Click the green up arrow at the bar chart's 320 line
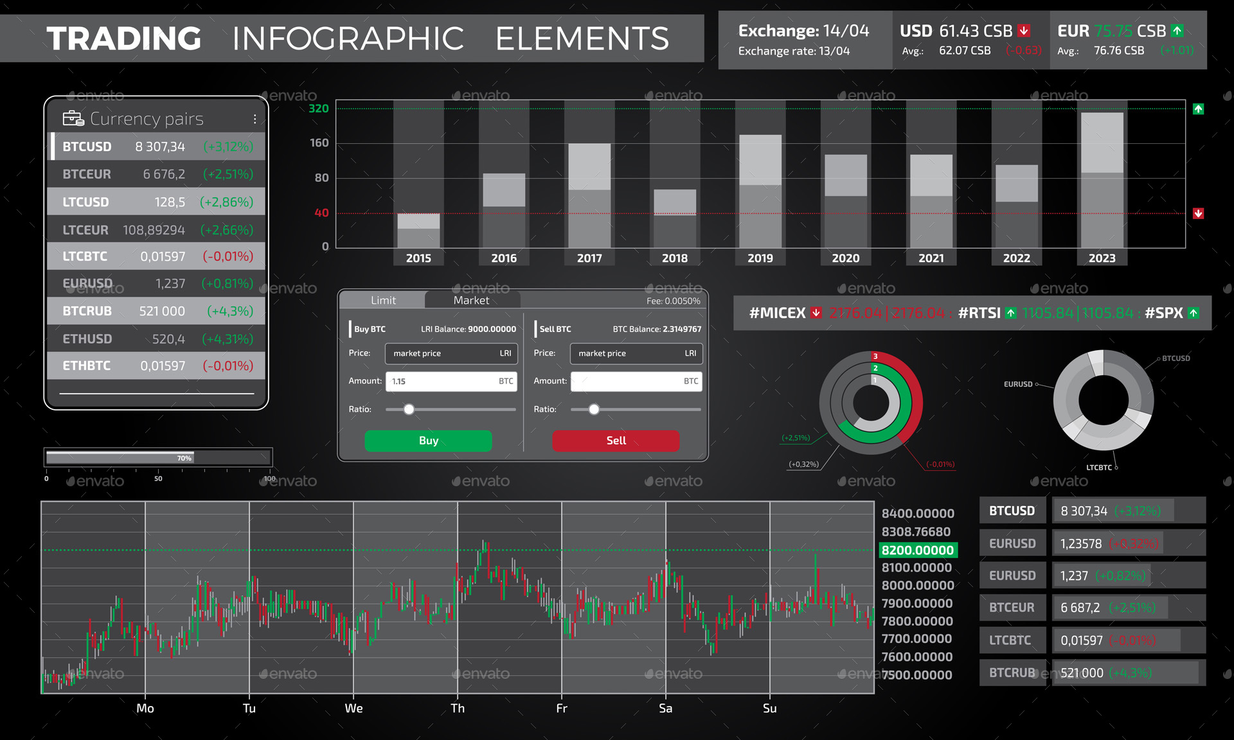The width and height of the screenshot is (1234, 740). coord(1198,109)
